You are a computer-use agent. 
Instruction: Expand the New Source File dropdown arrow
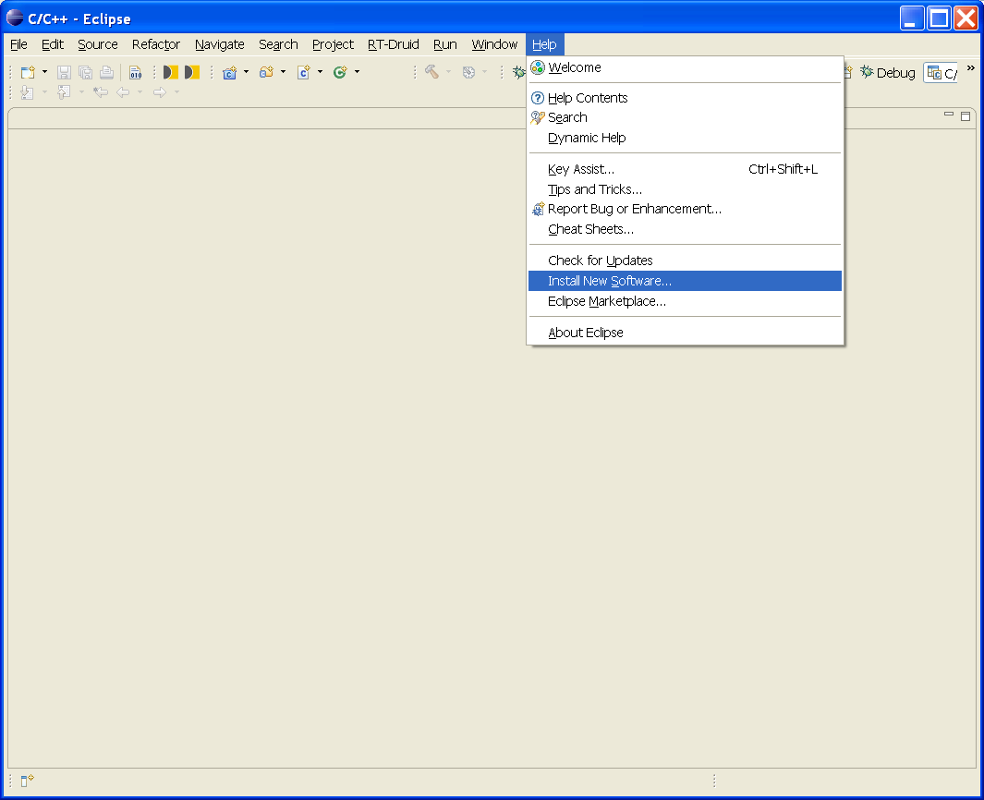[320, 72]
